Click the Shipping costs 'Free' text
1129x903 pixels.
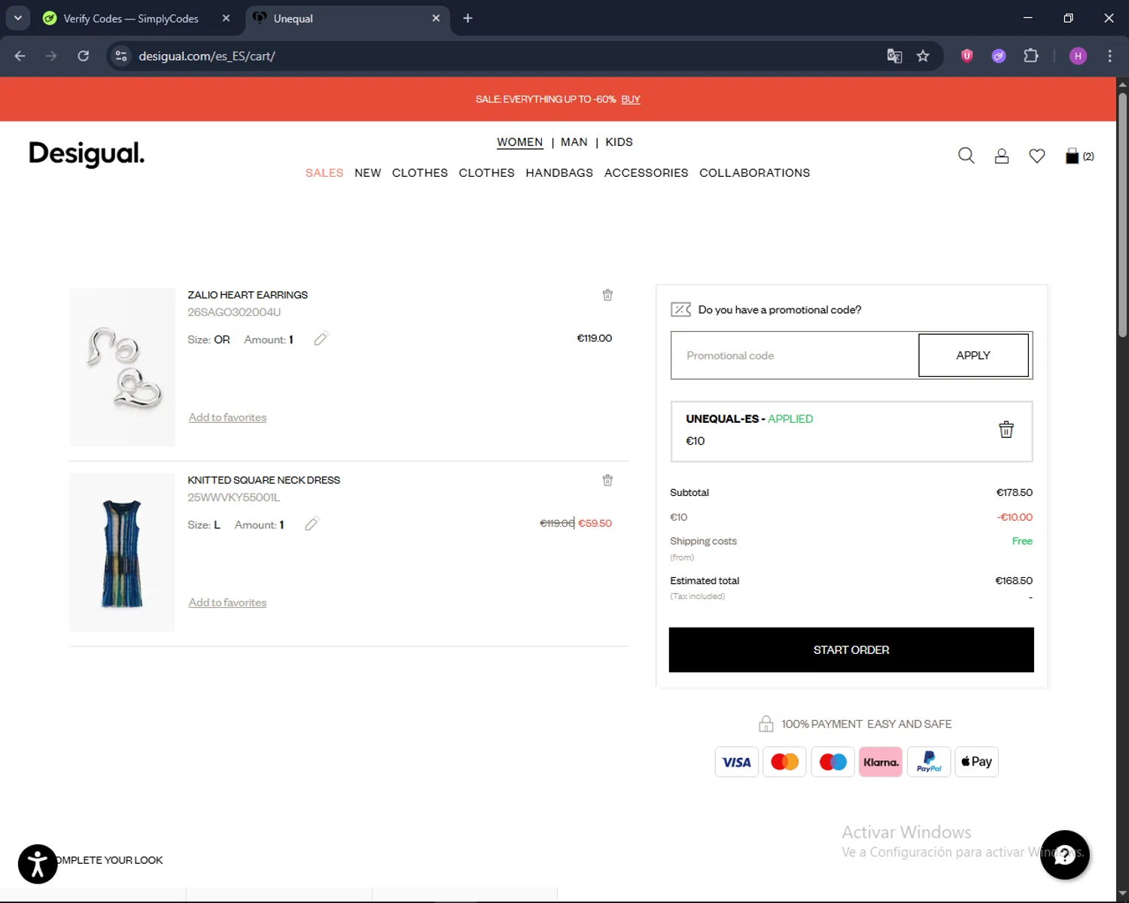click(1022, 541)
